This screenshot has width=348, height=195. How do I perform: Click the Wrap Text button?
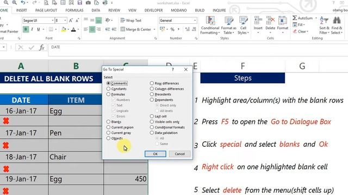(131, 21)
